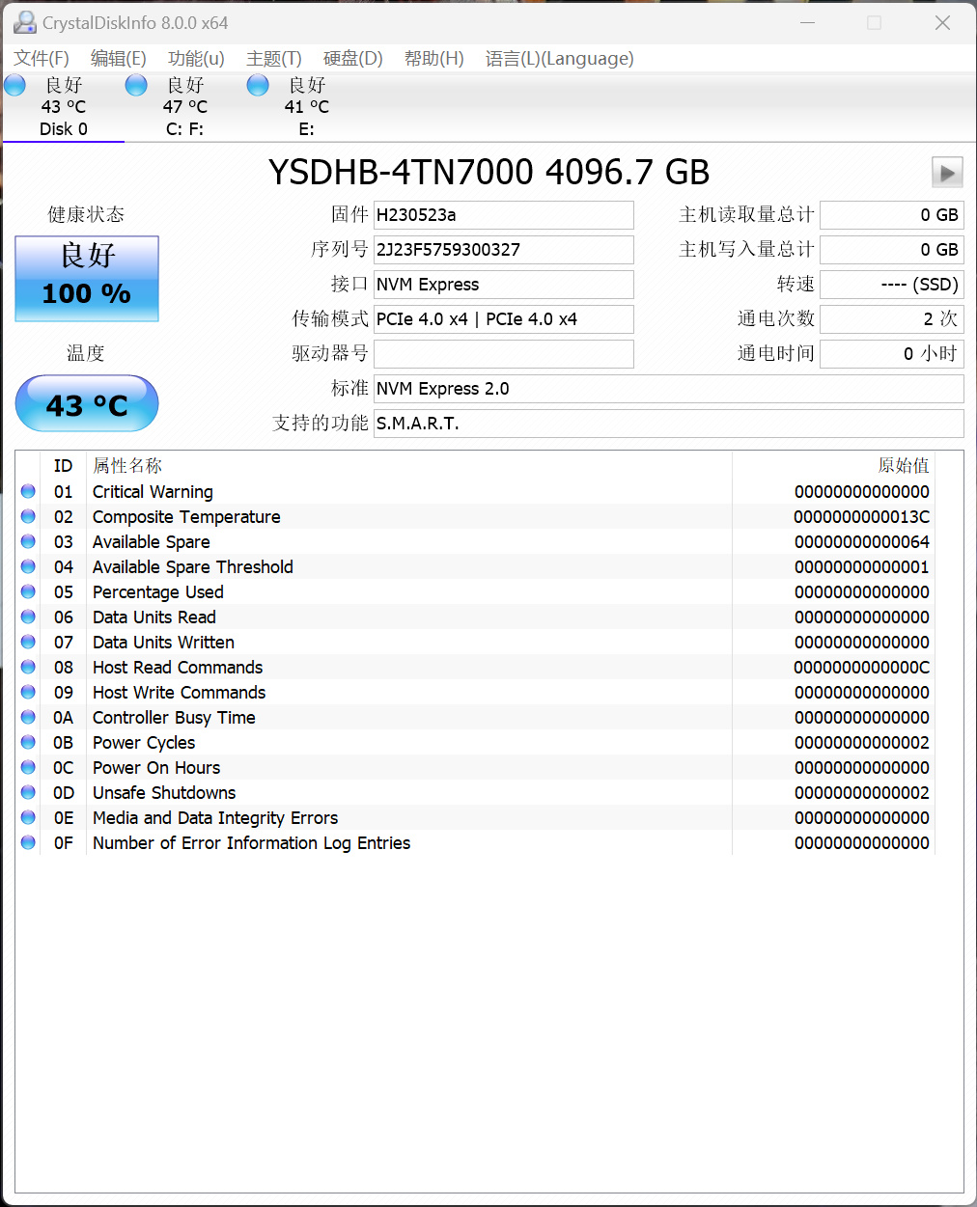Click the firmware field H230523a

(504, 215)
